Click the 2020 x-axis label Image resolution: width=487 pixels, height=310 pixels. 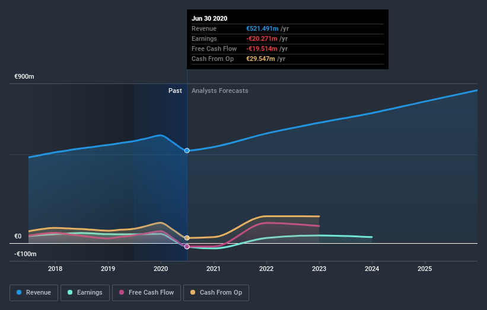pyautogui.click(x=161, y=269)
